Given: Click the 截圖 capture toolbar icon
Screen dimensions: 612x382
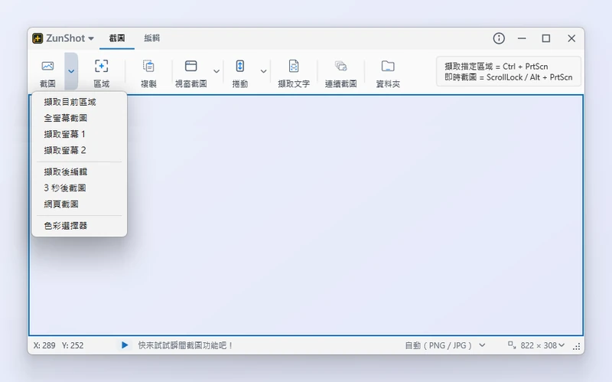Looking at the screenshot, I should tap(47, 66).
